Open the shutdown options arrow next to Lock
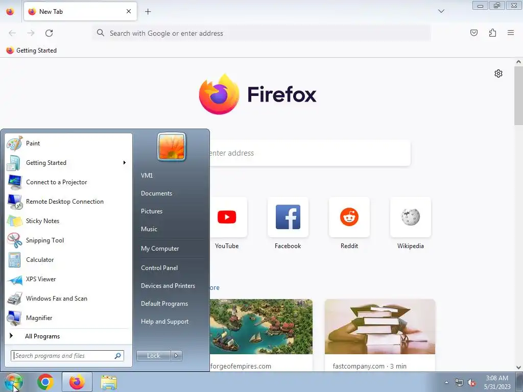The height and width of the screenshot is (392, 523). [176, 356]
